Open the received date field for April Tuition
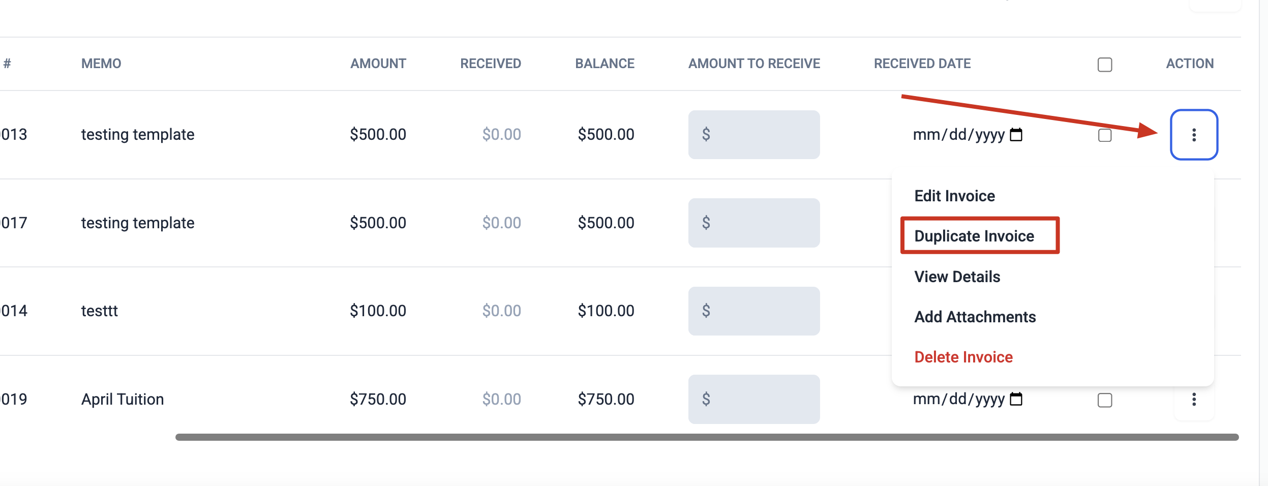 [968, 399]
